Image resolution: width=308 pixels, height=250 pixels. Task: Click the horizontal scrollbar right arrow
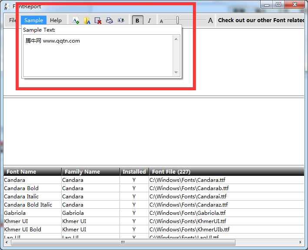click(x=300, y=242)
